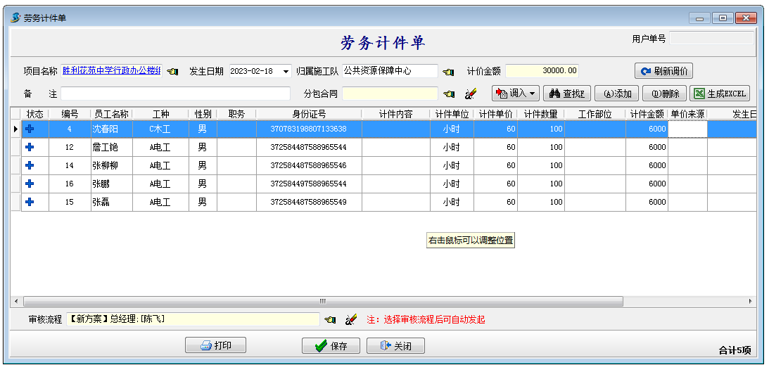Save the form with 保存 button
Screen dimensions: 769x365
331,346
